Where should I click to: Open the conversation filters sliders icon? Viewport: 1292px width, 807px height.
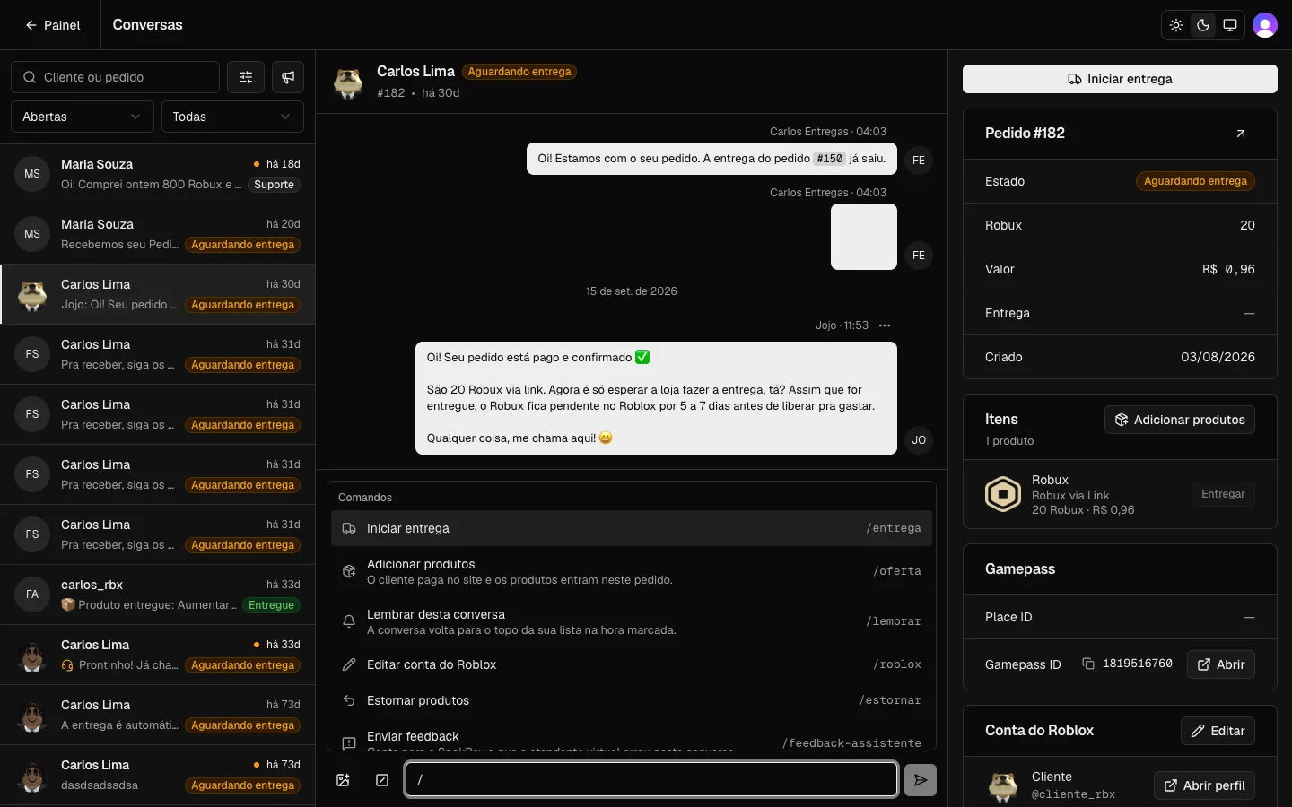246,77
